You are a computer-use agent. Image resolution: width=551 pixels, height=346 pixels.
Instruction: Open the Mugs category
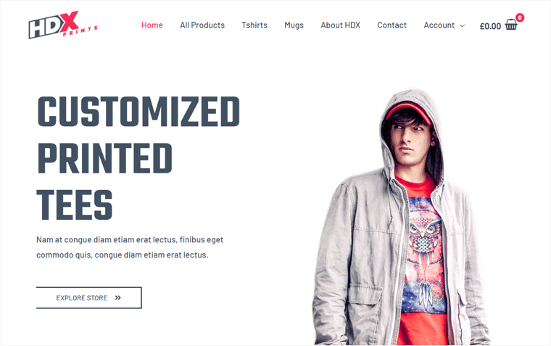point(294,25)
